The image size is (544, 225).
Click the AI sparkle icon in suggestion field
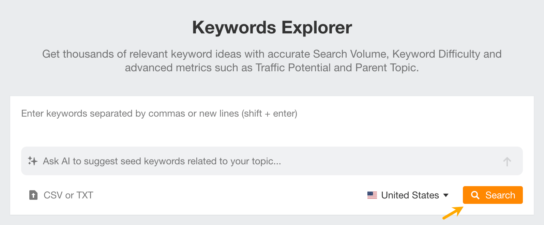[32, 161]
